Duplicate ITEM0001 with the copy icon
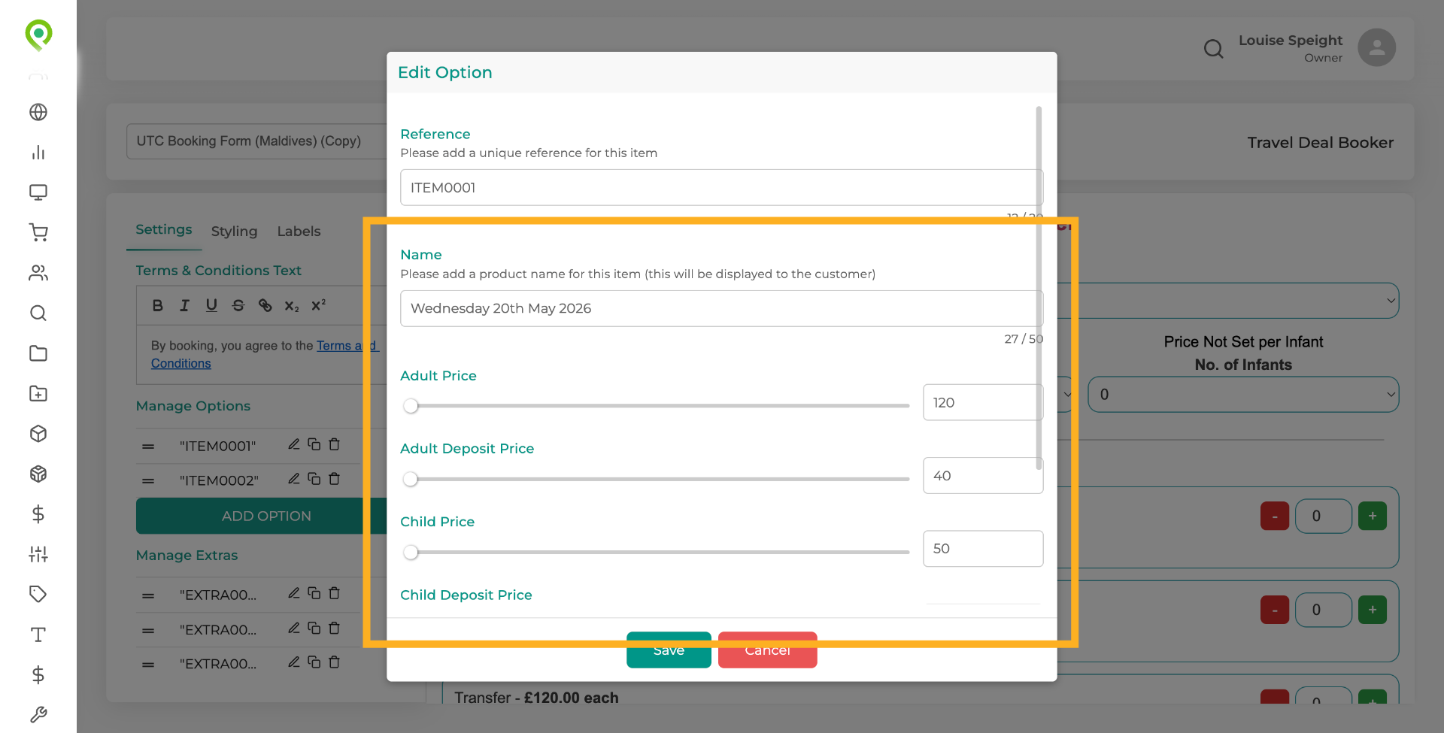 (314, 444)
